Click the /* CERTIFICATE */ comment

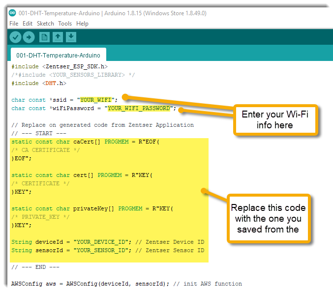[x=40, y=183]
